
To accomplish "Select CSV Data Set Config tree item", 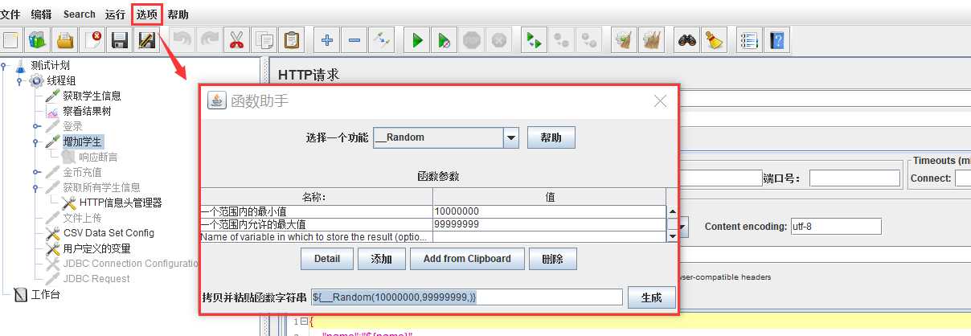I will point(109,233).
